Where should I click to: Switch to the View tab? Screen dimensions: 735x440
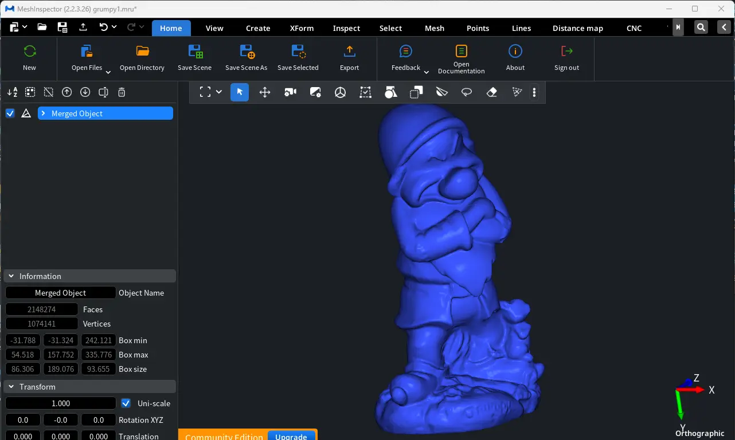(214, 28)
